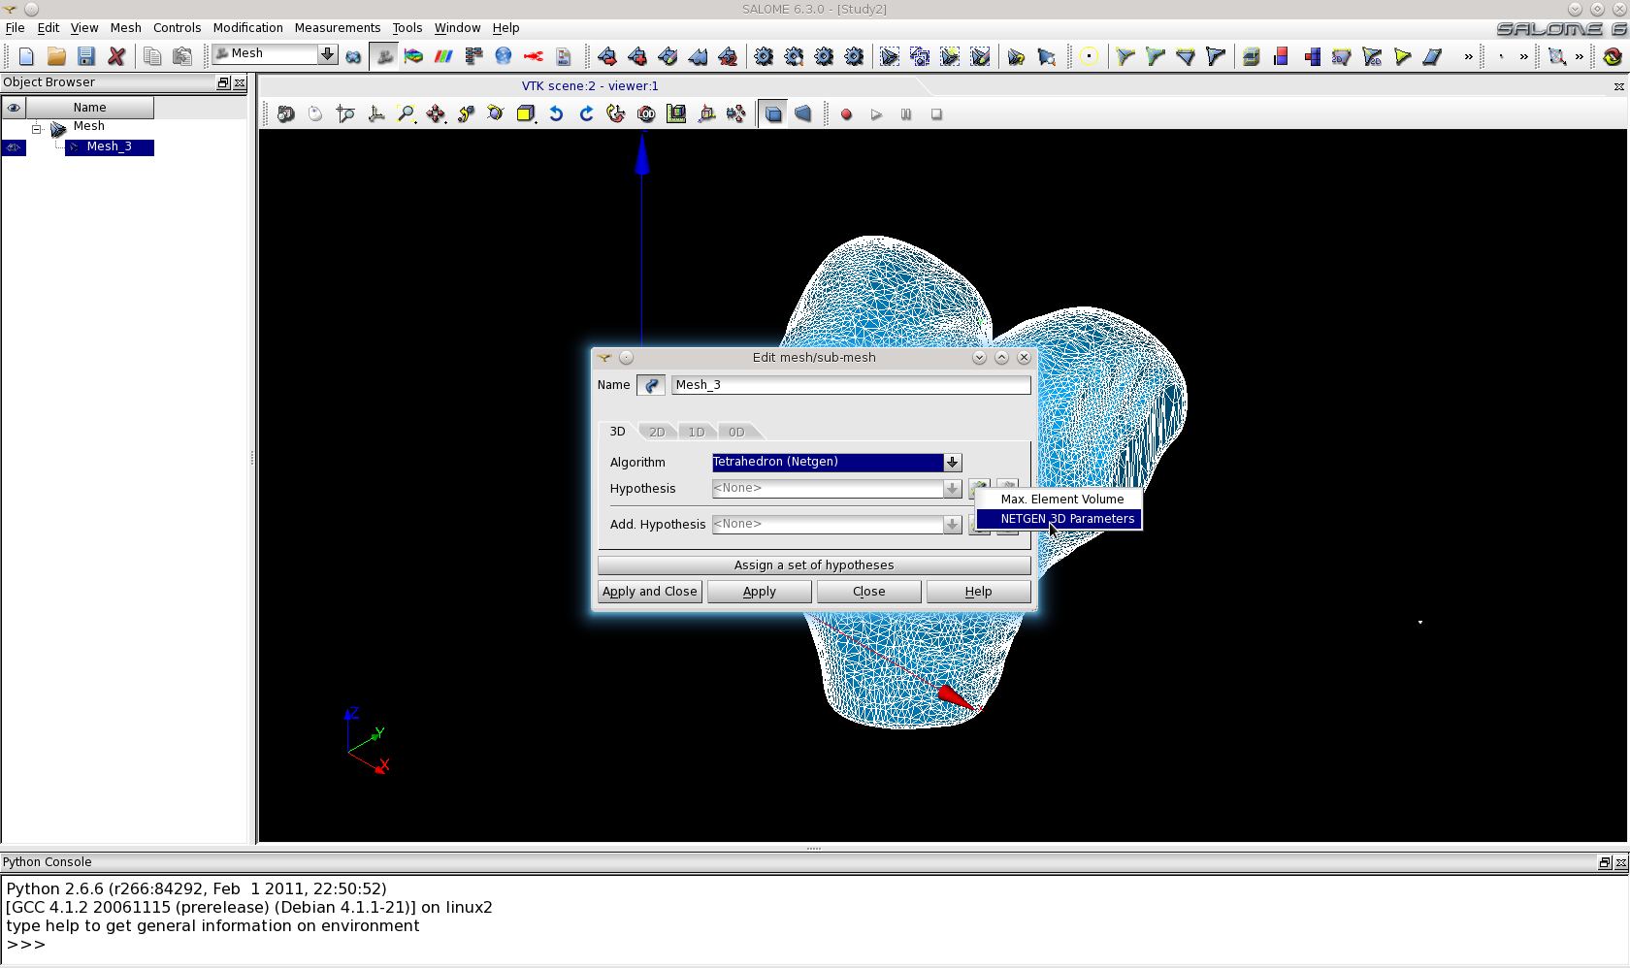Click the red lobster Homard module icon
Viewport: 1630px width, 968px height.
point(534,56)
